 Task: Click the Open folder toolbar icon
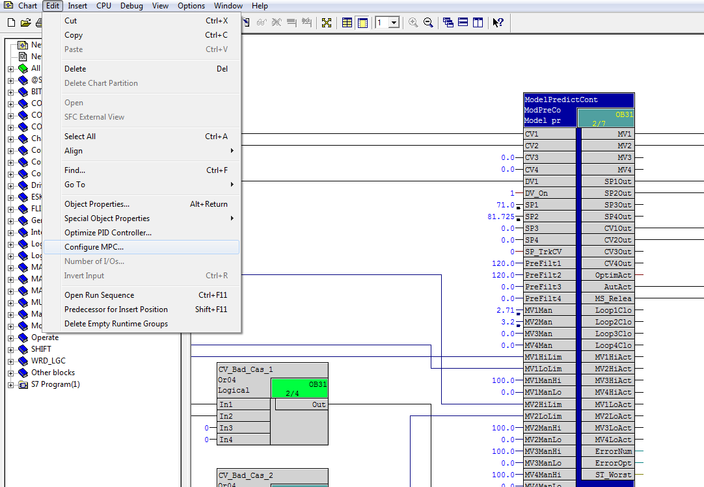(25, 23)
